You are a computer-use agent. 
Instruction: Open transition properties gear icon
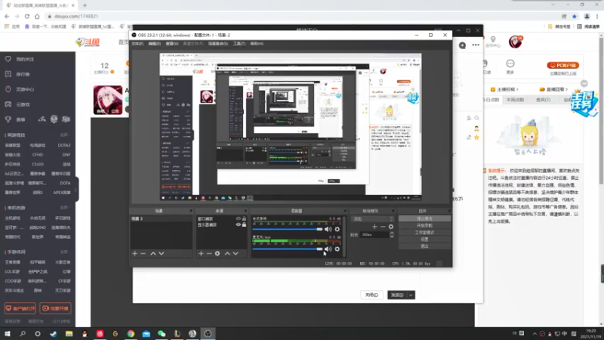391,227
